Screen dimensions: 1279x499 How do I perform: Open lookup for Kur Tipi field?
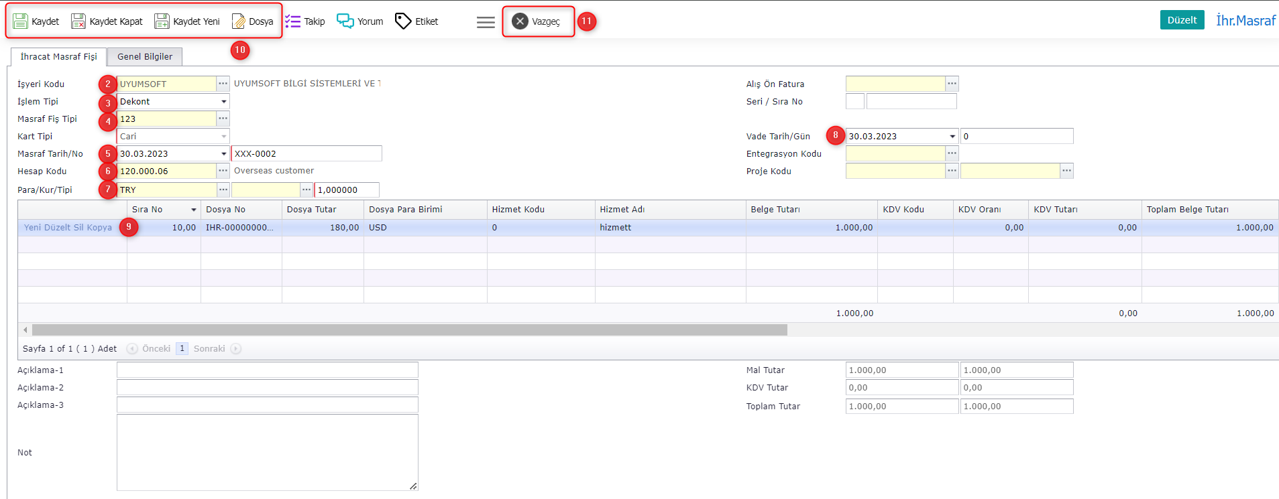(306, 190)
